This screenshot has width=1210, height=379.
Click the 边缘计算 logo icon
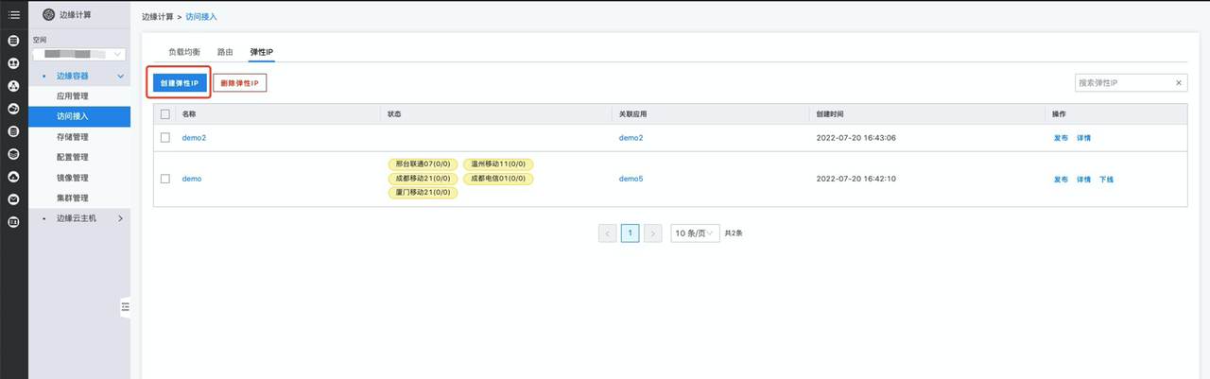click(x=49, y=14)
